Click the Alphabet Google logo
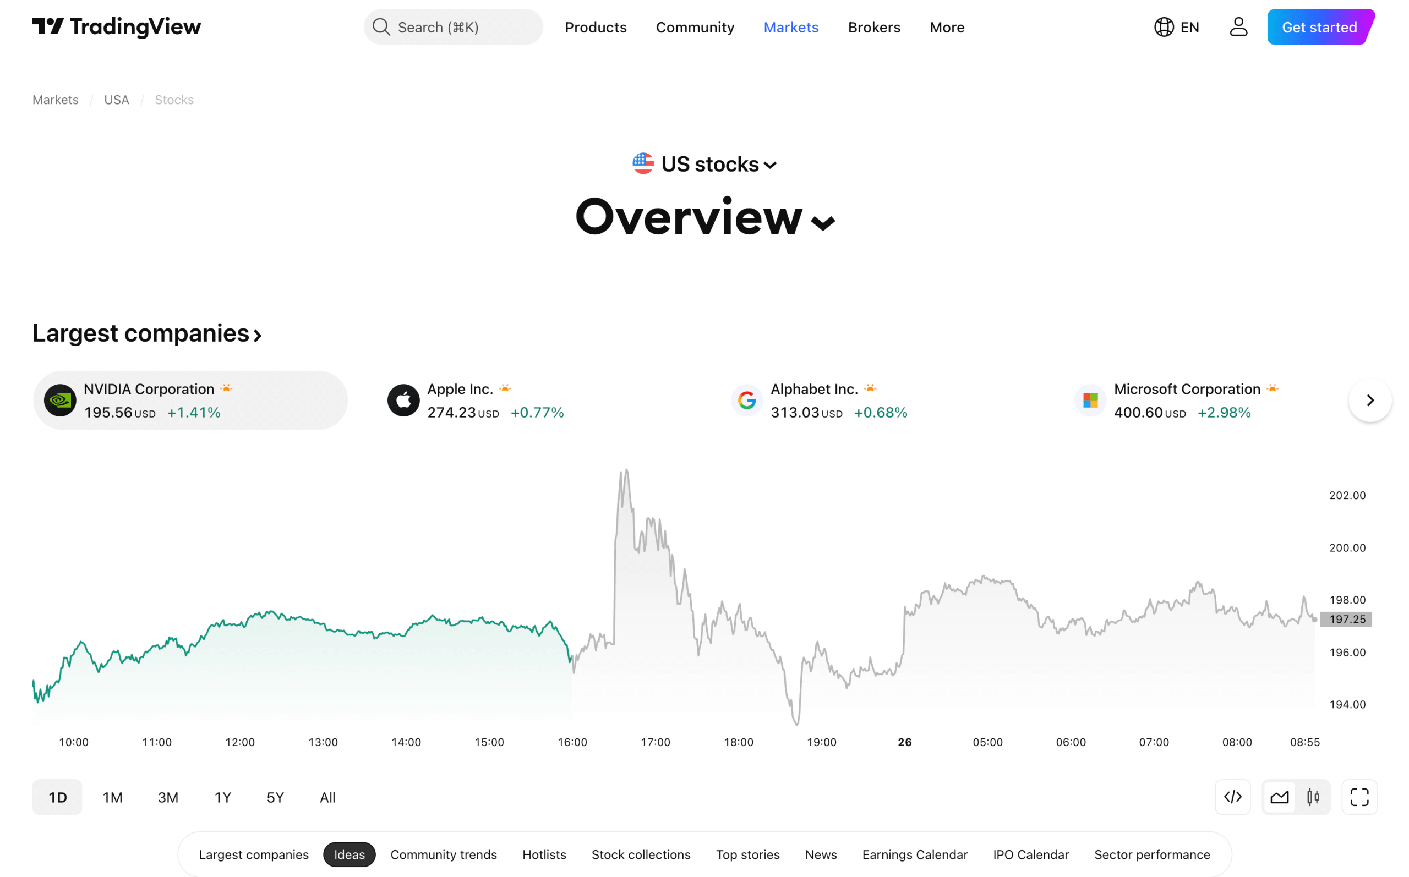Viewport: 1409px width, 877px height. 746,399
